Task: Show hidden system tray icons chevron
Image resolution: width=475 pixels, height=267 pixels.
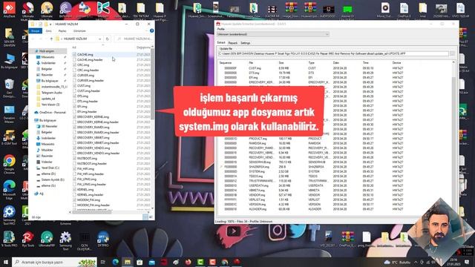Action: point(416,262)
